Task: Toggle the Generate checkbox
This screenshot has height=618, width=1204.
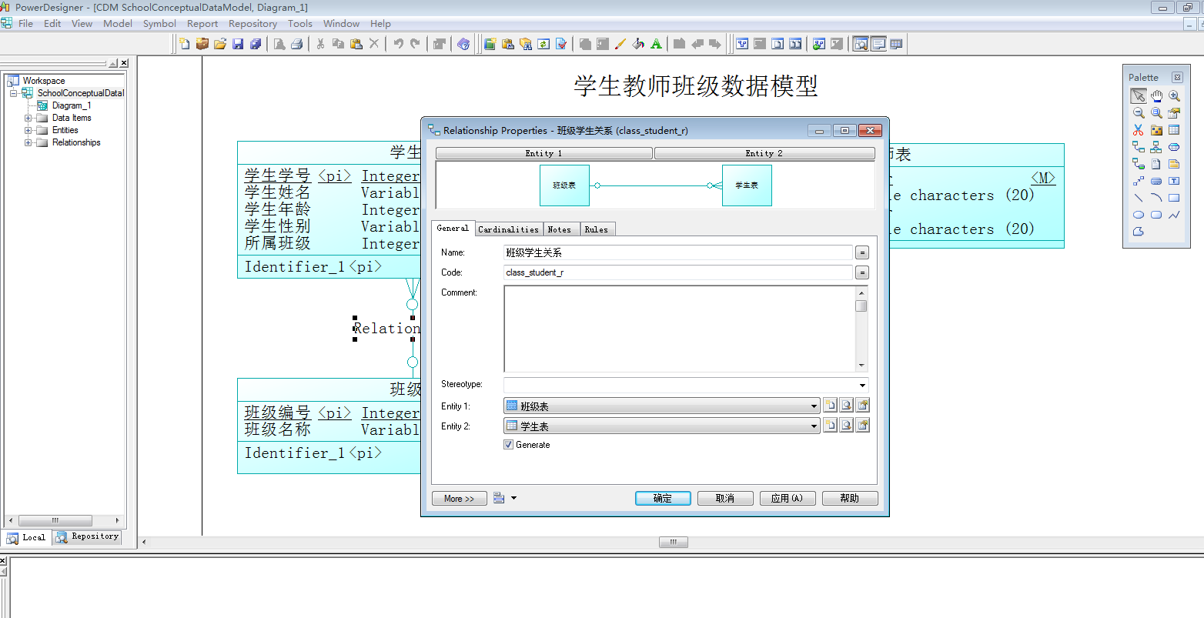Action: coord(508,445)
